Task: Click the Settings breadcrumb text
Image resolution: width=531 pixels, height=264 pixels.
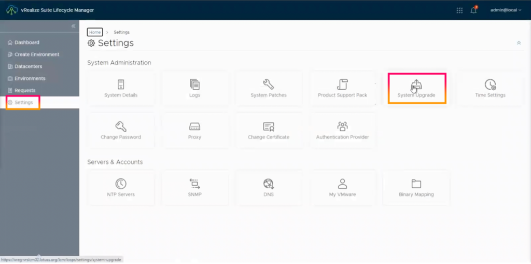Action: pyautogui.click(x=121, y=32)
